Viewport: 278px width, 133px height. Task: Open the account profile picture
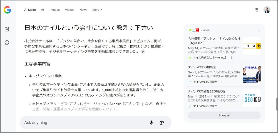(267, 10)
